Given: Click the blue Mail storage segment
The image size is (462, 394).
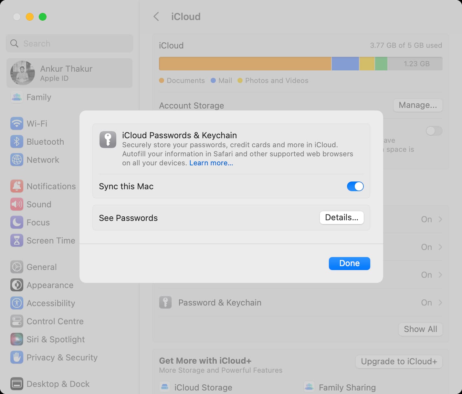Looking at the screenshot, I should tap(345, 64).
